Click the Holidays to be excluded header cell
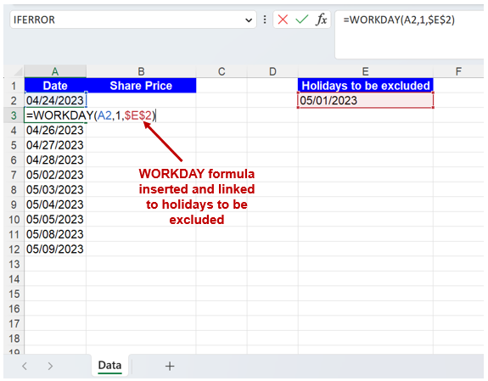The height and width of the screenshot is (381, 488). [x=366, y=86]
